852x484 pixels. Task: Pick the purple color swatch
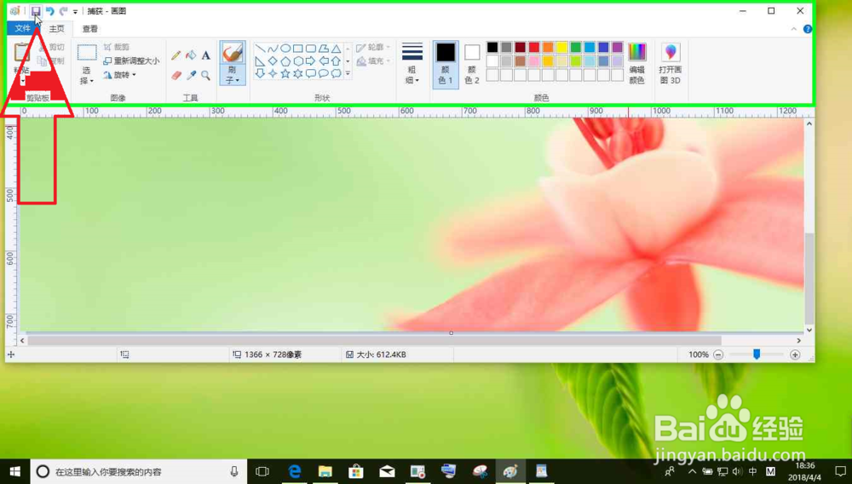pyautogui.click(x=617, y=47)
